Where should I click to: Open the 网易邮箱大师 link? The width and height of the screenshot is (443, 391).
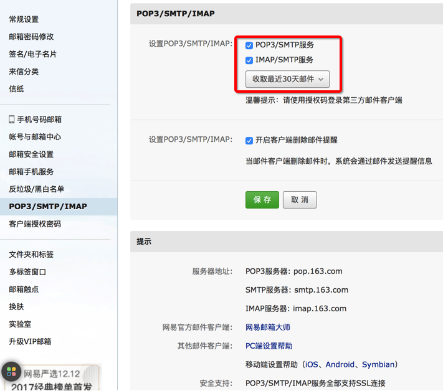268,327
